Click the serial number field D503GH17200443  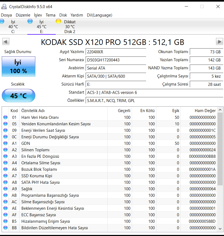(x=116, y=60)
